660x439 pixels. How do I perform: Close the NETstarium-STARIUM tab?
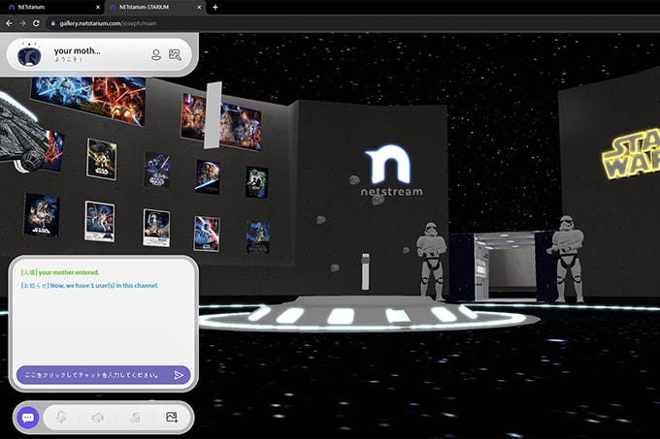pos(198,7)
